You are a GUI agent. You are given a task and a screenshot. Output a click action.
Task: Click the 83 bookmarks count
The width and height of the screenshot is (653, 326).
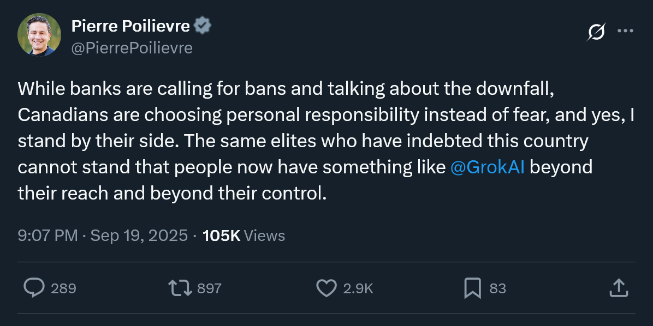[x=497, y=288]
